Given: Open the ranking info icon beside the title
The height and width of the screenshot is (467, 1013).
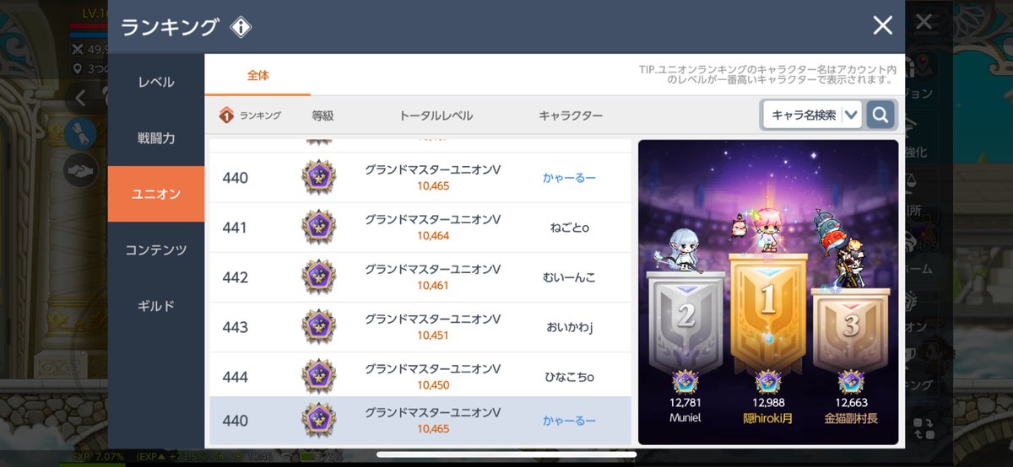Looking at the screenshot, I should coord(241,27).
